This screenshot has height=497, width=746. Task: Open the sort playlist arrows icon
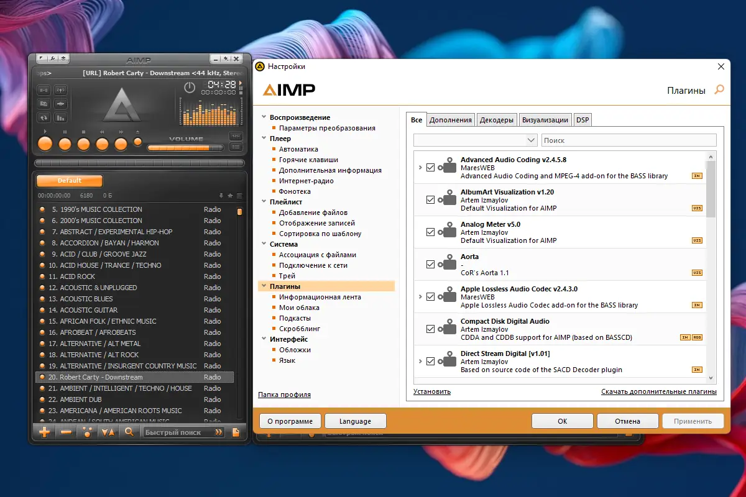coord(108,432)
